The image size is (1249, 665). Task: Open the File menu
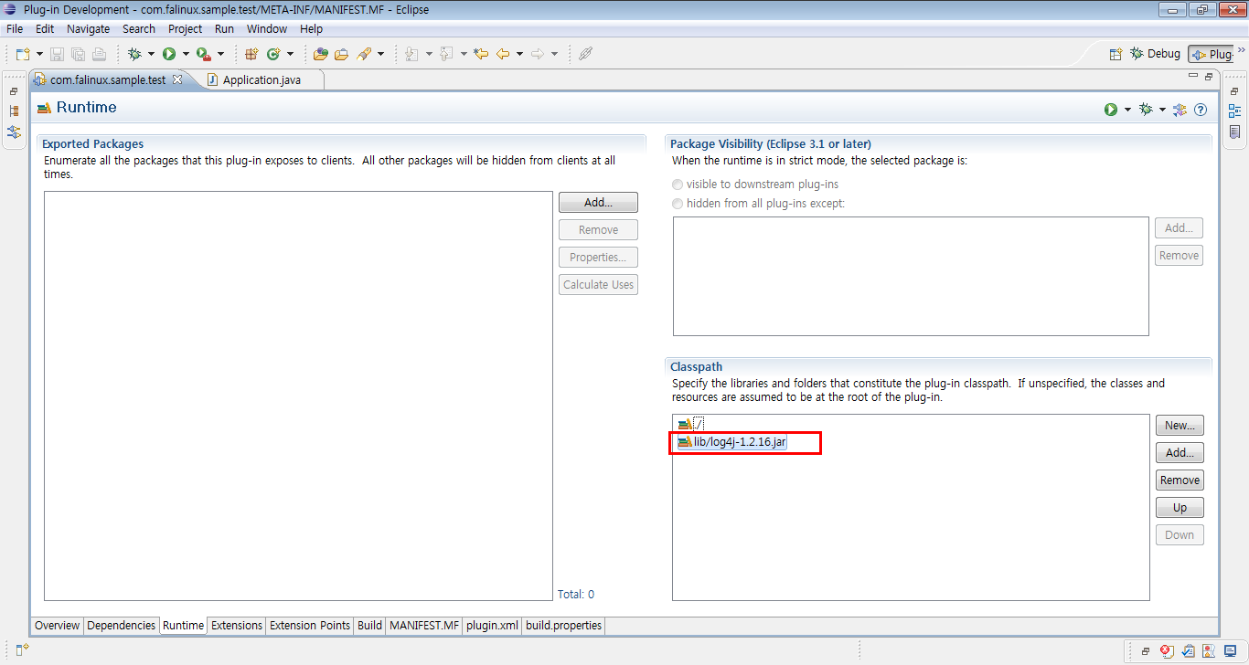[x=15, y=29]
